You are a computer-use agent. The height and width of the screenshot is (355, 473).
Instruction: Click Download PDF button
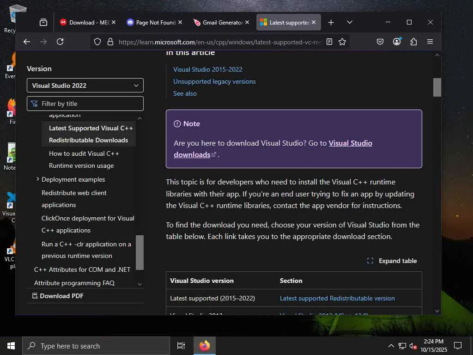click(x=58, y=296)
